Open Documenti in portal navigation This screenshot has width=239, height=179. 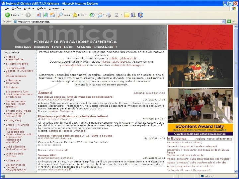click(41, 47)
